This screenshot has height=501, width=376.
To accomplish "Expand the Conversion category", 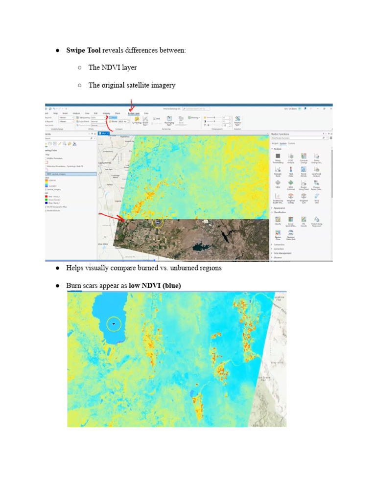I will tap(272, 245).
